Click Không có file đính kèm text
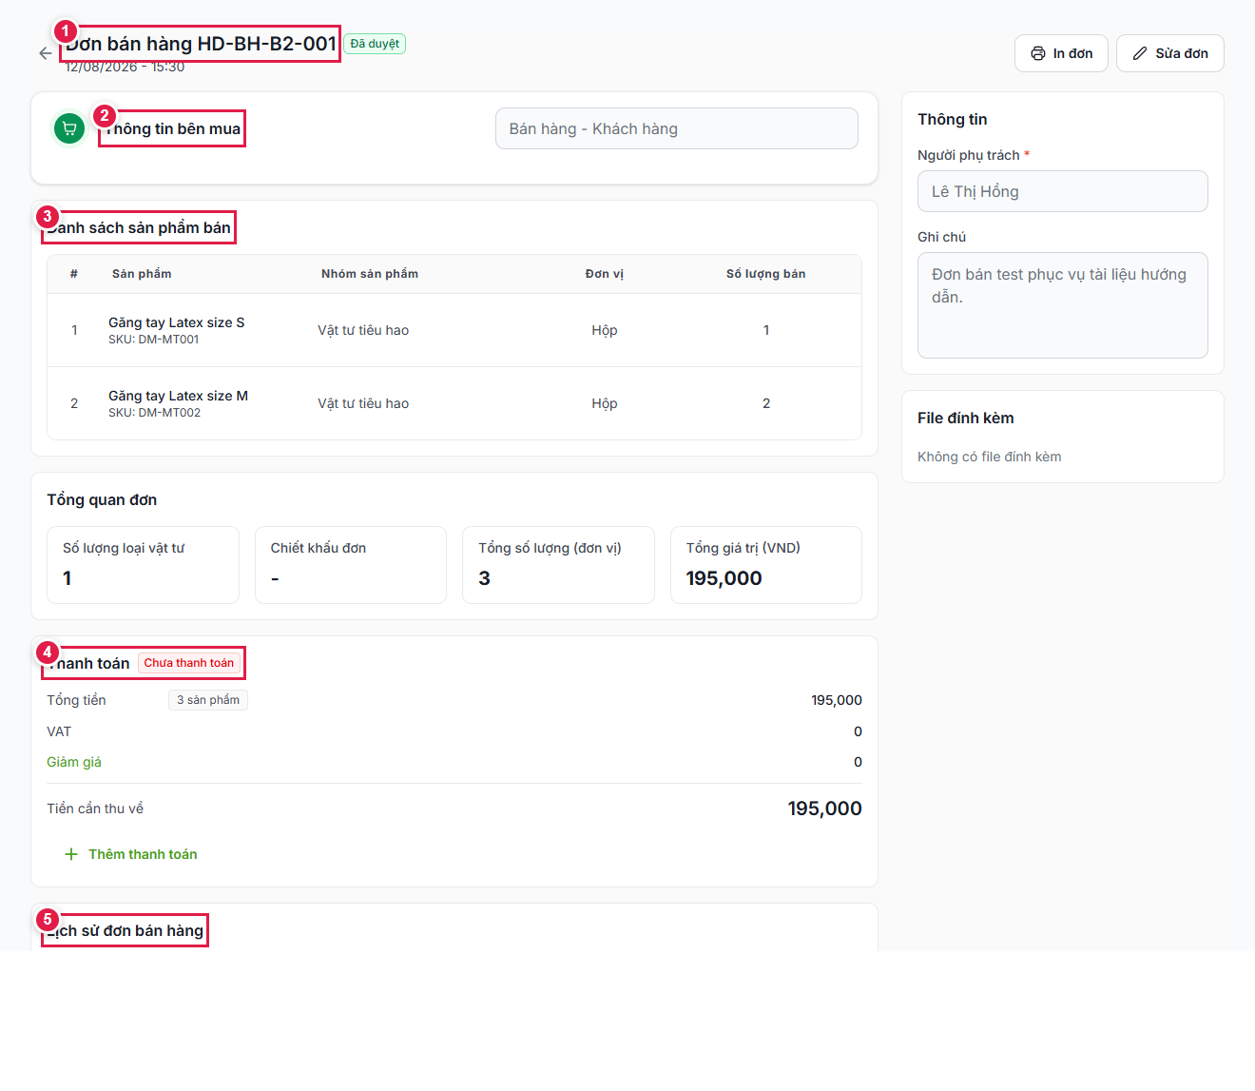Viewport: 1255px width, 1091px height. [990, 457]
